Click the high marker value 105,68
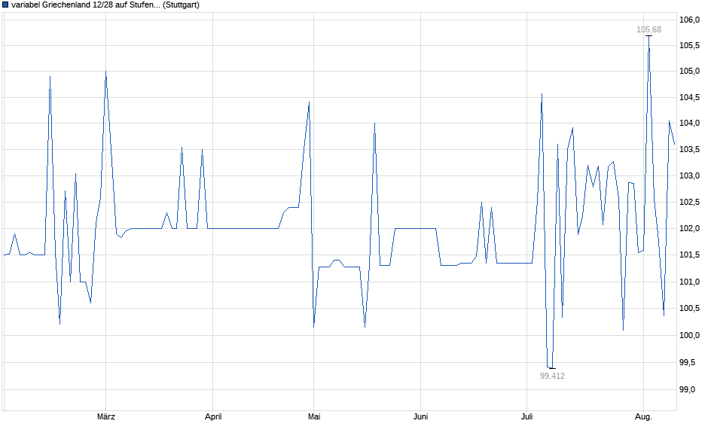 648,30
